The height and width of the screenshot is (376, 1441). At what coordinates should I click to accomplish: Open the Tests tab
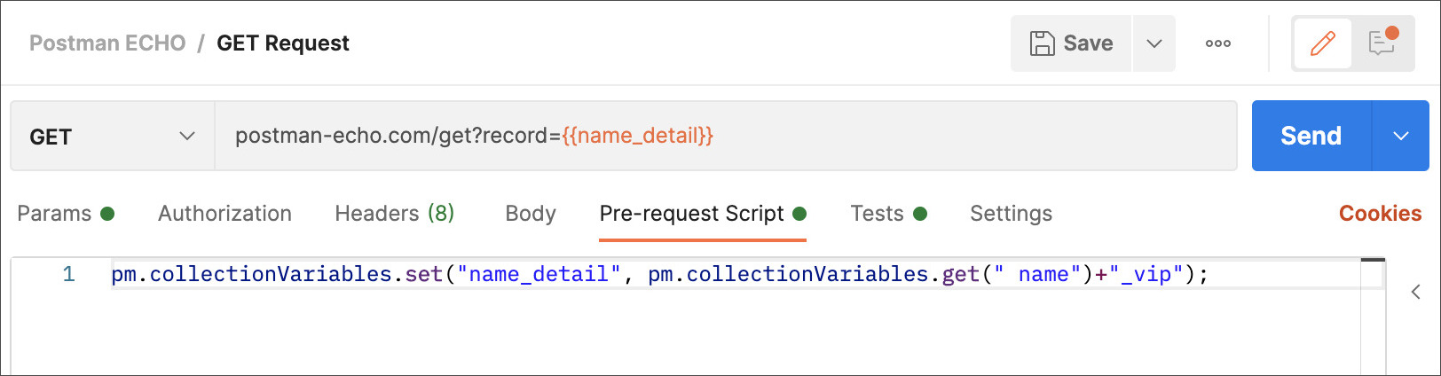[877, 214]
